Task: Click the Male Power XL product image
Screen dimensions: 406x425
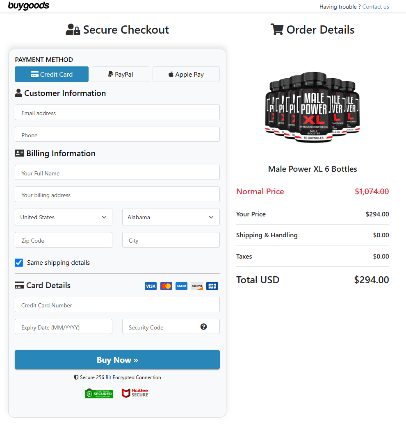Action: [x=312, y=107]
